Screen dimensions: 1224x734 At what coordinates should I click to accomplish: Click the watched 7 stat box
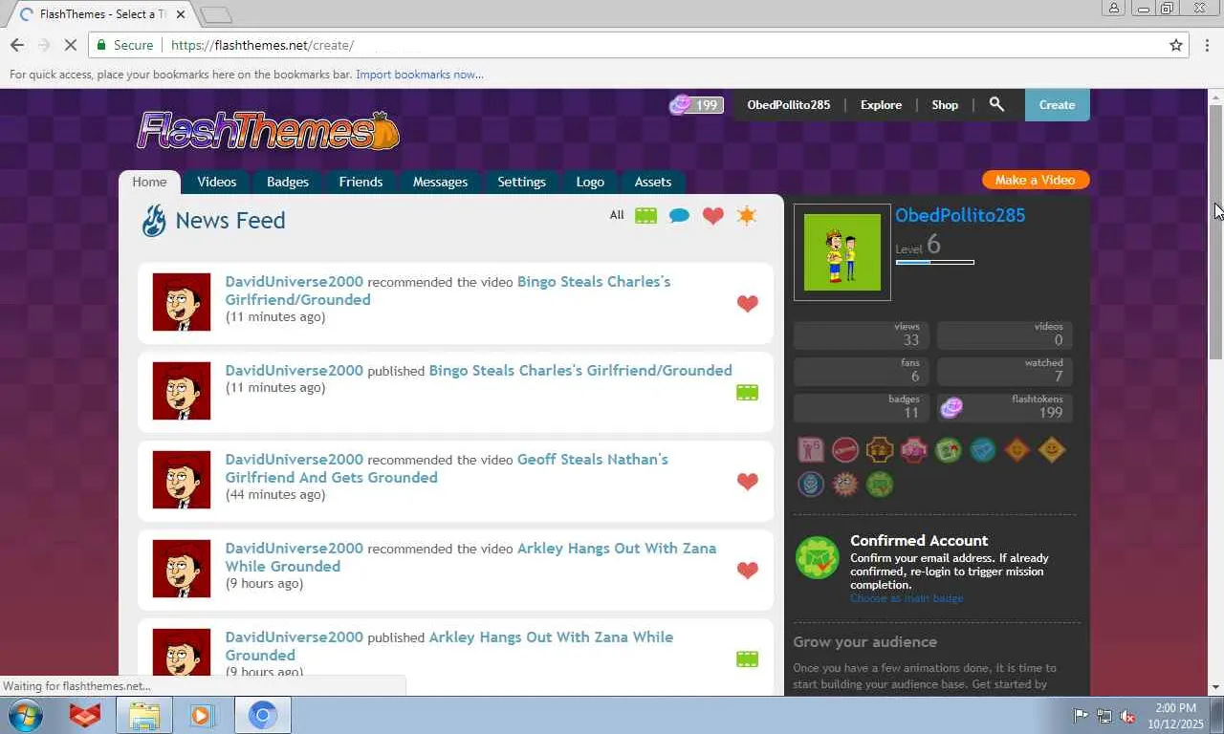coord(1005,371)
